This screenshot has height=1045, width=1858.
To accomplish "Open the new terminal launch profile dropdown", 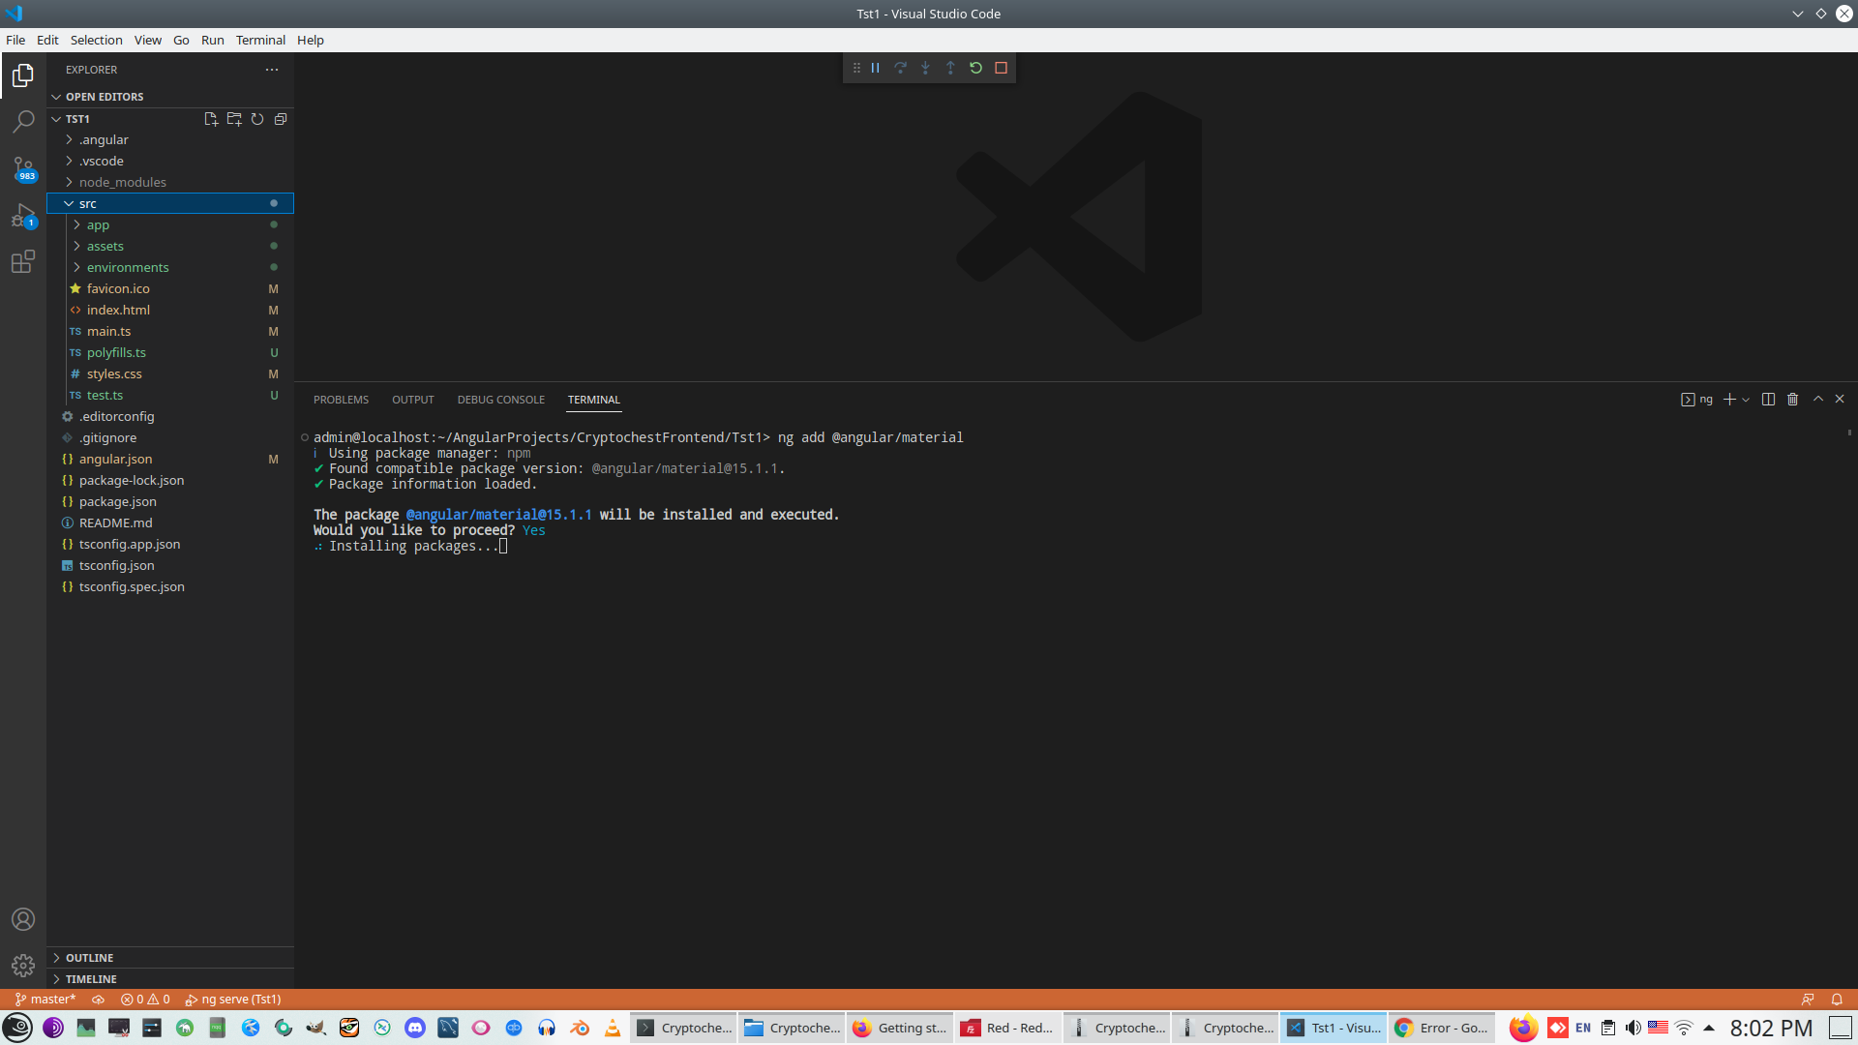I will tap(1746, 400).
